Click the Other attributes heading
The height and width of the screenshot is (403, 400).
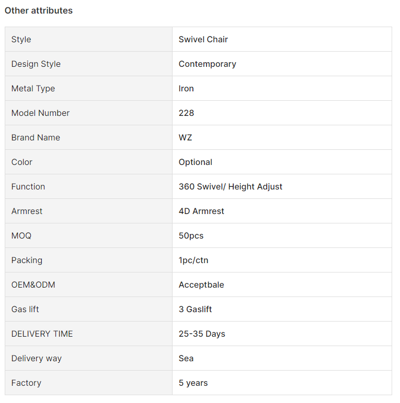[x=39, y=10]
